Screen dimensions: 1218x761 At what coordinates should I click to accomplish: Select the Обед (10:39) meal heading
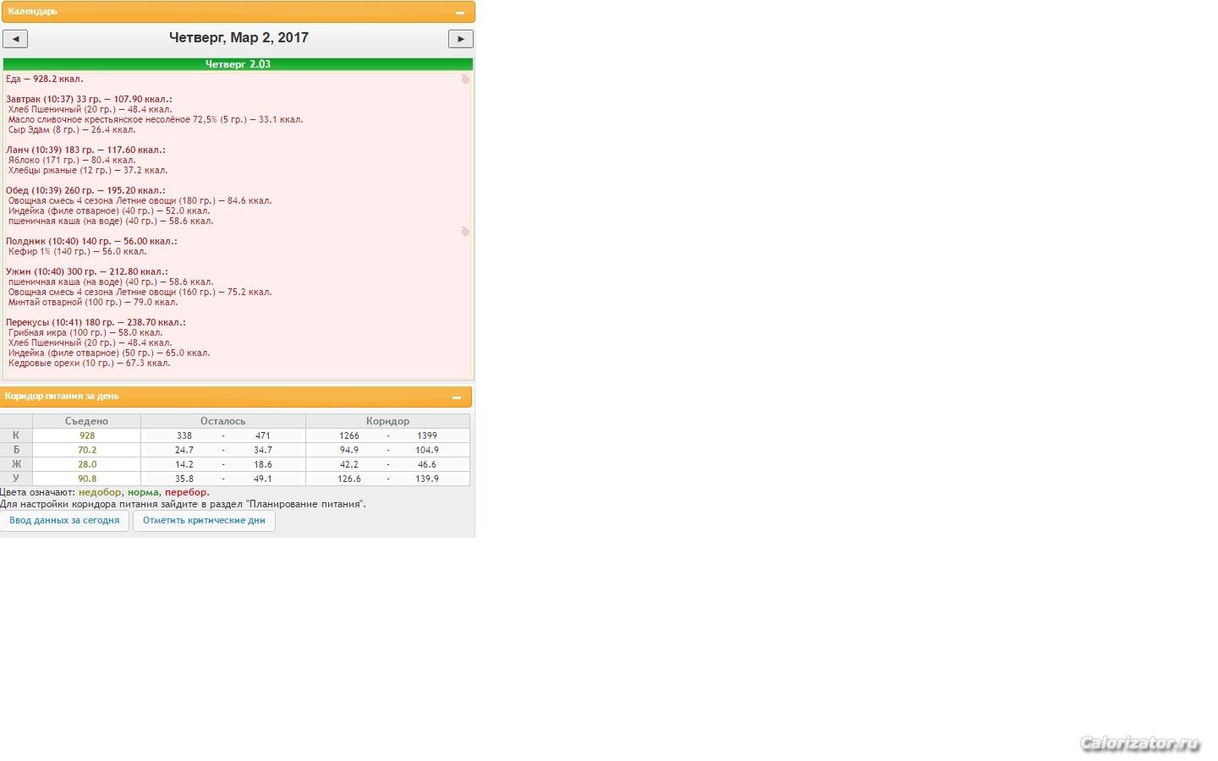click(85, 190)
